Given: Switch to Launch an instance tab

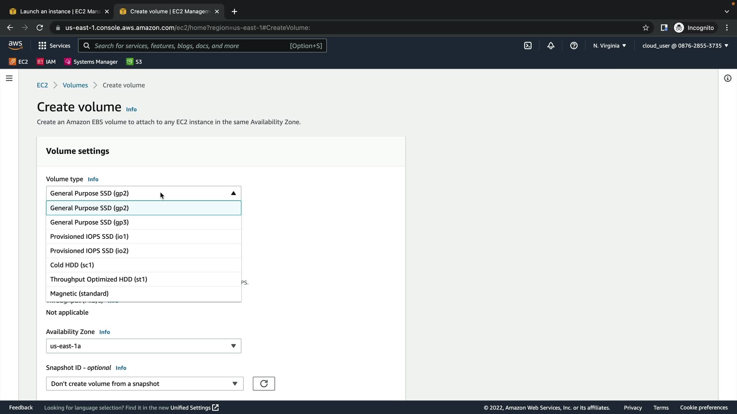Looking at the screenshot, I should [x=59, y=11].
